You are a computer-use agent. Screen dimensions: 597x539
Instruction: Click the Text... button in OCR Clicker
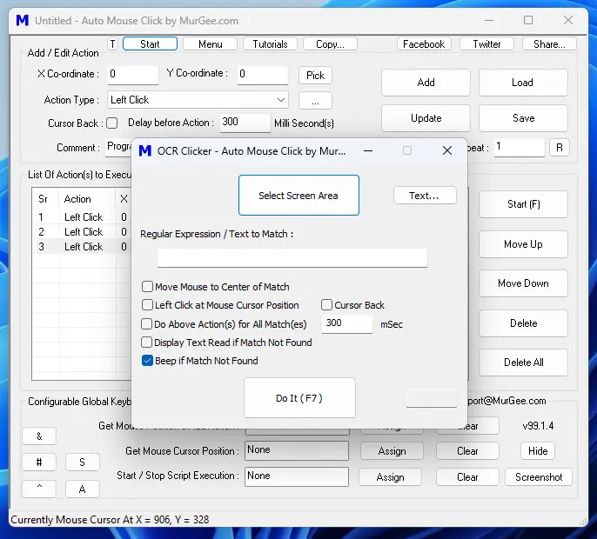pyautogui.click(x=425, y=195)
